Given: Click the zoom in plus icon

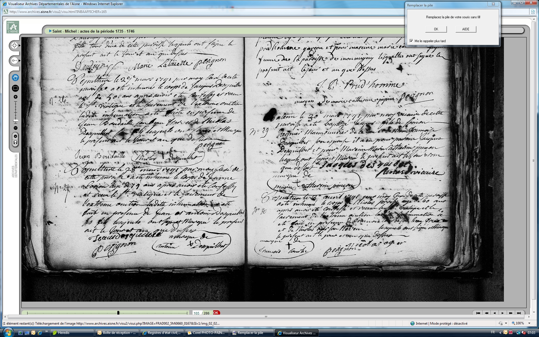Looking at the screenshot, I should click(x=15, y=97).
